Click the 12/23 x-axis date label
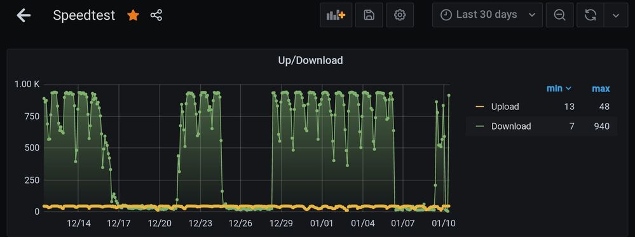 coord(200,223)
